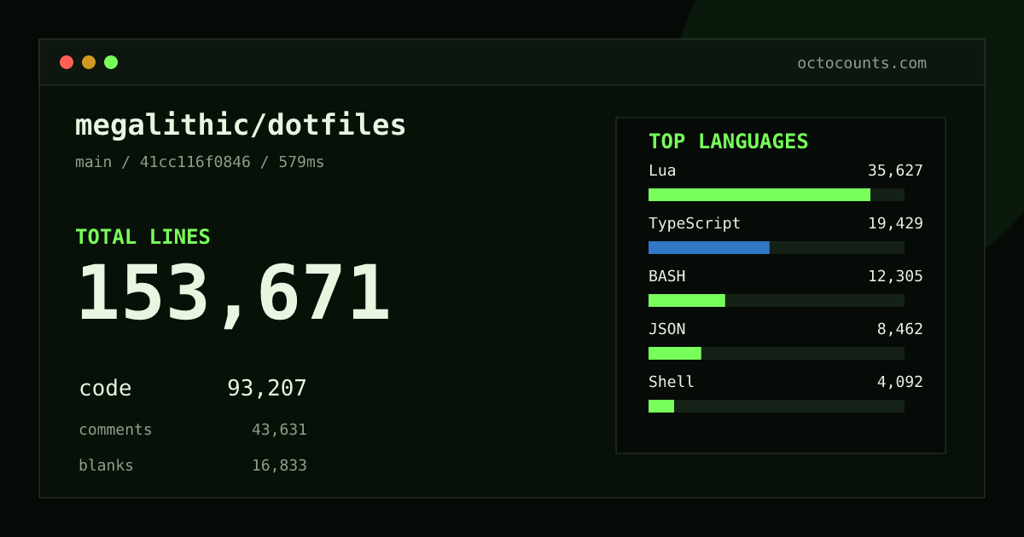Click the TOP LANGUAGES heading

[729, 141]
